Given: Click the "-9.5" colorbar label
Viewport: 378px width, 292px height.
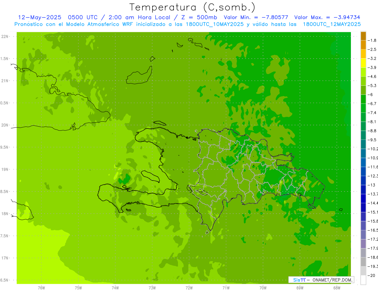Looking at the screenshot, I should click(373, 140).
